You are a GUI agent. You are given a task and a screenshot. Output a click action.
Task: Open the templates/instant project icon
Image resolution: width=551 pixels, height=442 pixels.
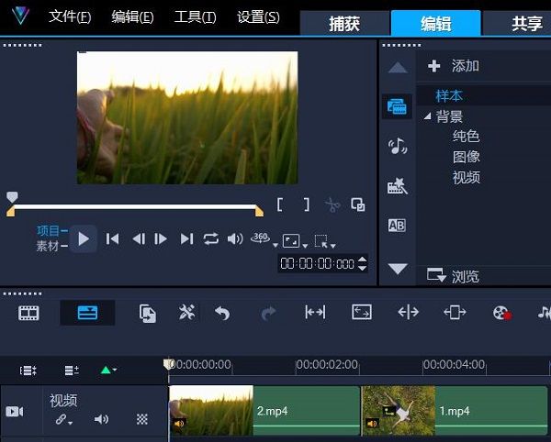click(x=397, y=186)
